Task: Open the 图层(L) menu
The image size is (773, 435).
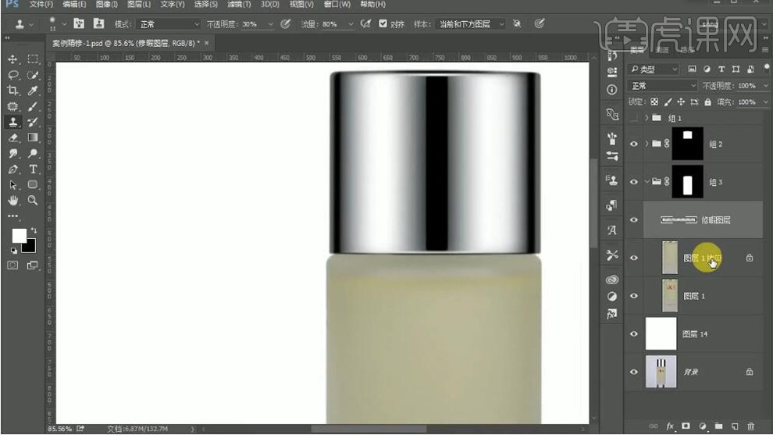Action: click(x=139, y=5)
